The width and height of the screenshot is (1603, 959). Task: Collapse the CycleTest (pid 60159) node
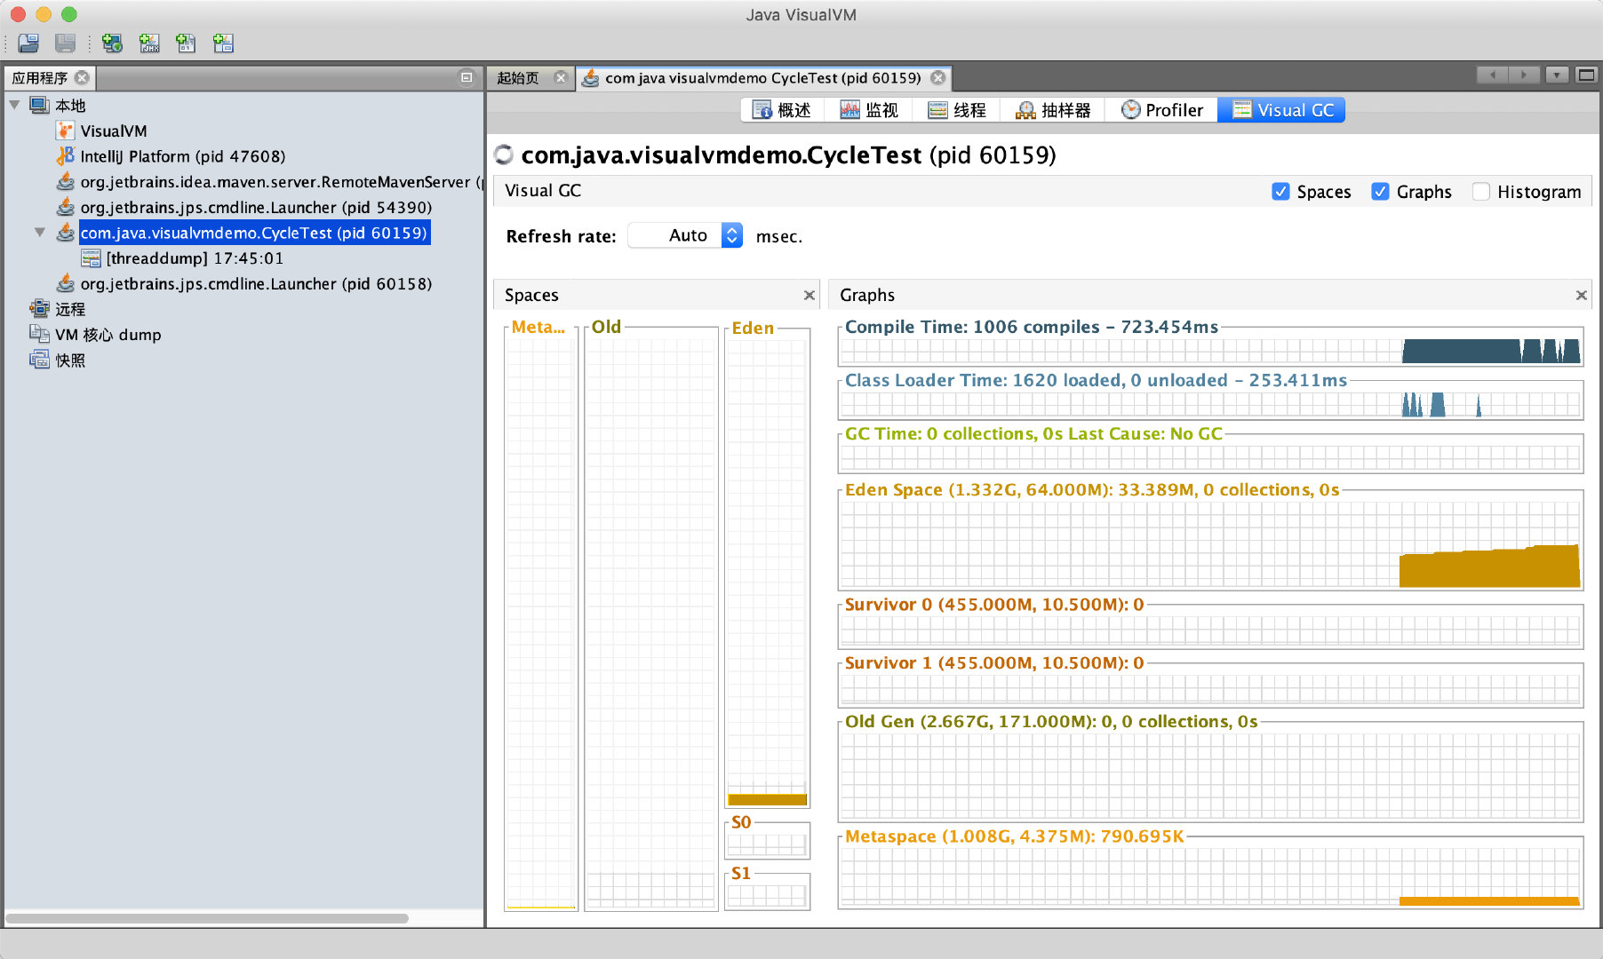click(40, 233)
